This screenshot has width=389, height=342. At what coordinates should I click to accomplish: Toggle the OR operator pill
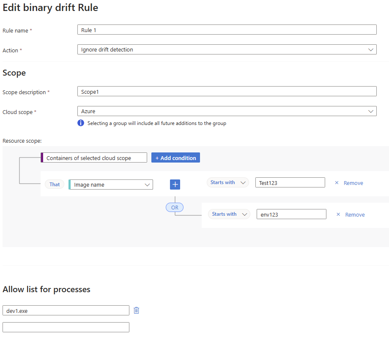[x=175, y=208]
